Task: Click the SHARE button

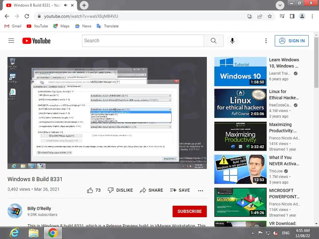Action: [x=152, y=190]
